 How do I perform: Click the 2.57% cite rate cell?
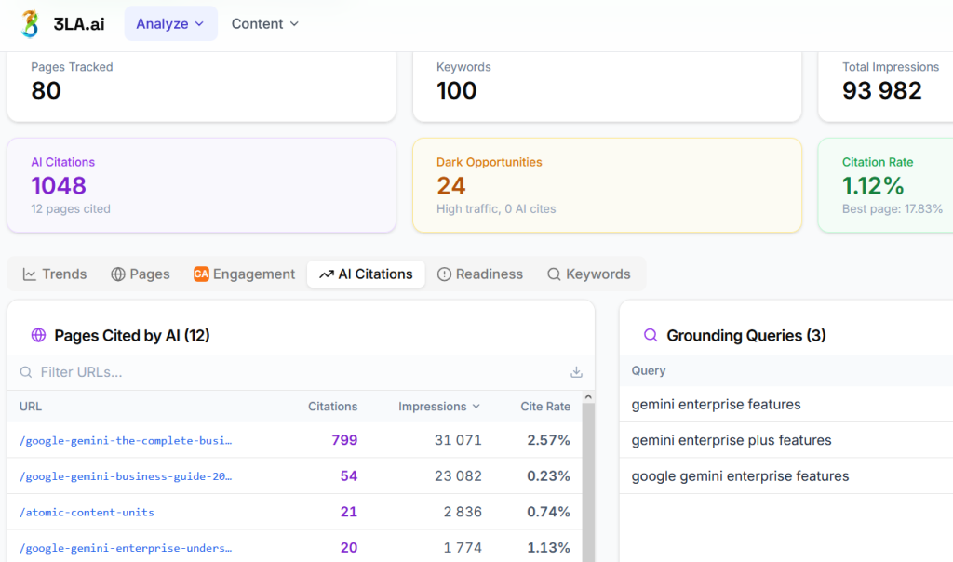point(548,440)
